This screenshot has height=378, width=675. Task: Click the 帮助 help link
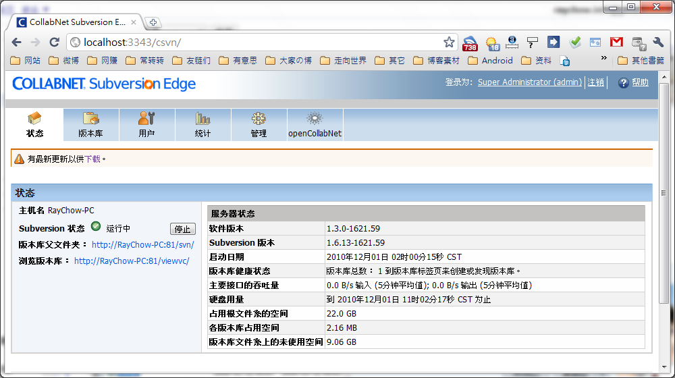(640, 82)
